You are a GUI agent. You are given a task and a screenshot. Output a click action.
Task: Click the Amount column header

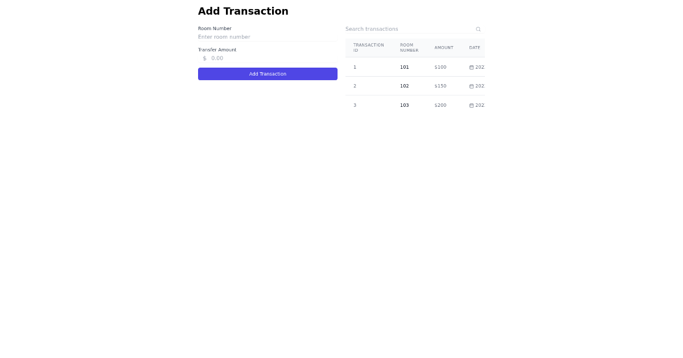[444, 48]
